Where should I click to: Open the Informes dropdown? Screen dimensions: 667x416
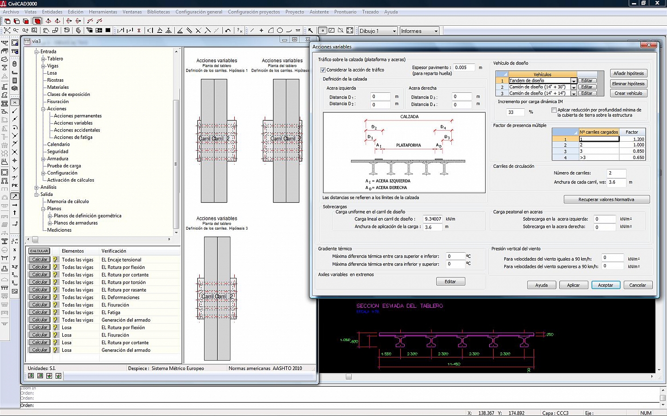(x=436, y=31)
